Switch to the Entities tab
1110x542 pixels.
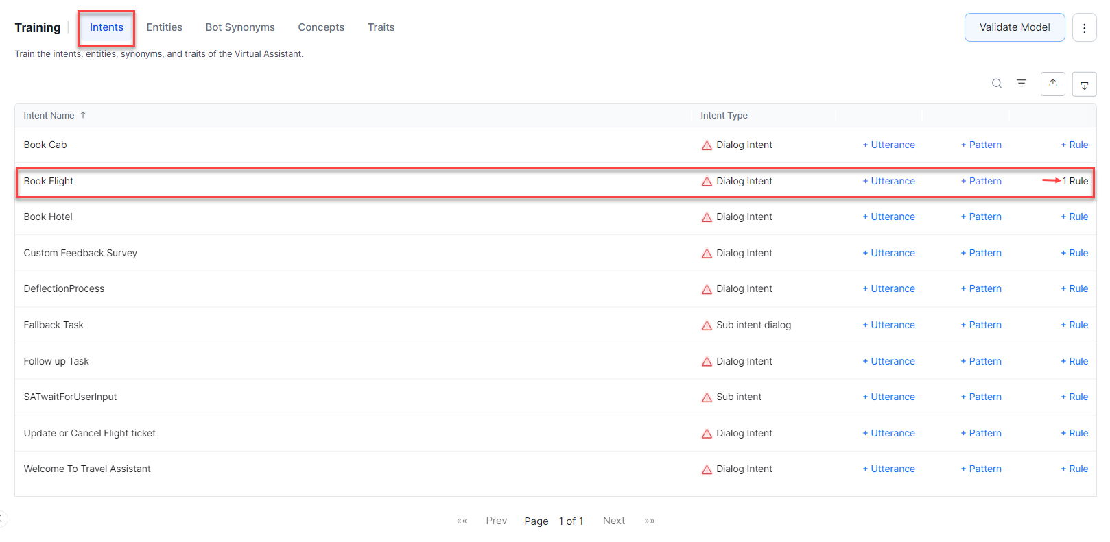(x=164, y=27)
